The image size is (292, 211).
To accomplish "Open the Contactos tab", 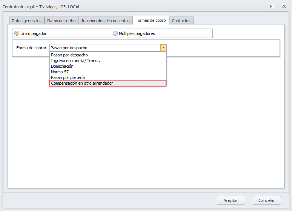I will pyautogui.click(x=181, y=21).
